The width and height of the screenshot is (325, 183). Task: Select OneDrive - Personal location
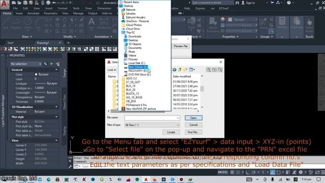pos(137,21)
